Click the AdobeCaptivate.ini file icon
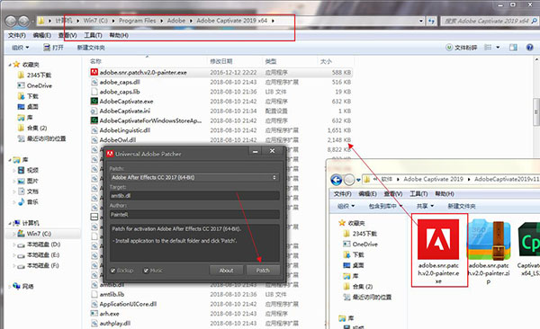 pyautogui.click(x=94, y=111)
